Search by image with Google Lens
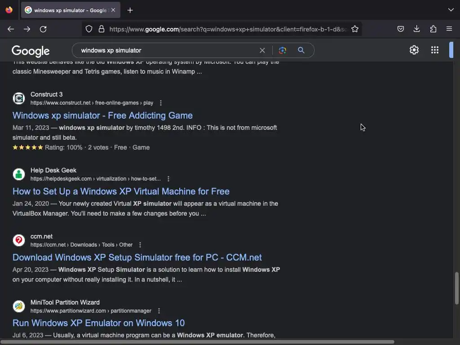Image resolution: width=460 pixels, height=345 pixels. point(283,50)
